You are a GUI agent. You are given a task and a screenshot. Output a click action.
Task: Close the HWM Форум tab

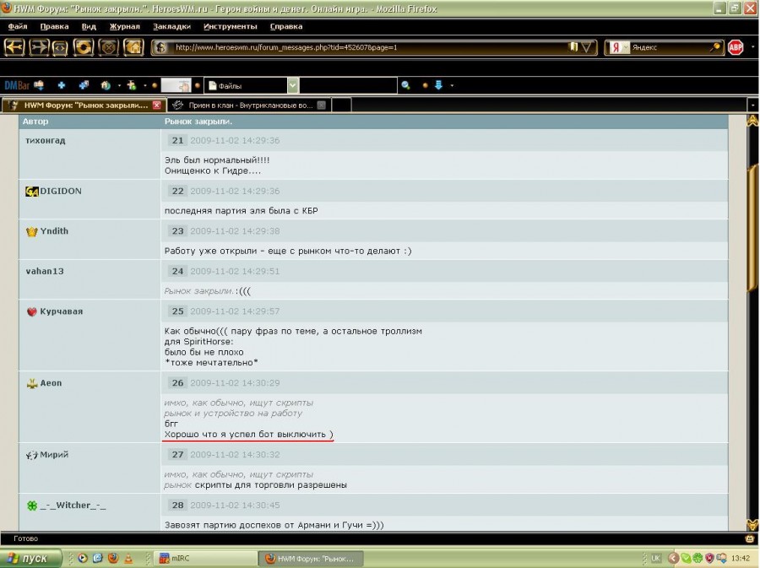(x=156, y=105)
